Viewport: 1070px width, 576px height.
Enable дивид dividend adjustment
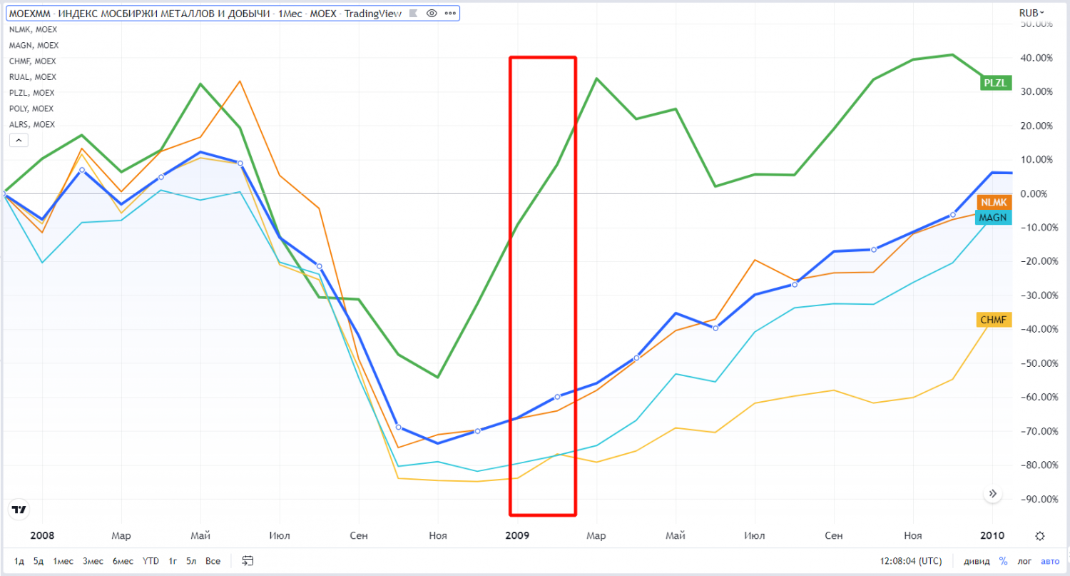977,561
